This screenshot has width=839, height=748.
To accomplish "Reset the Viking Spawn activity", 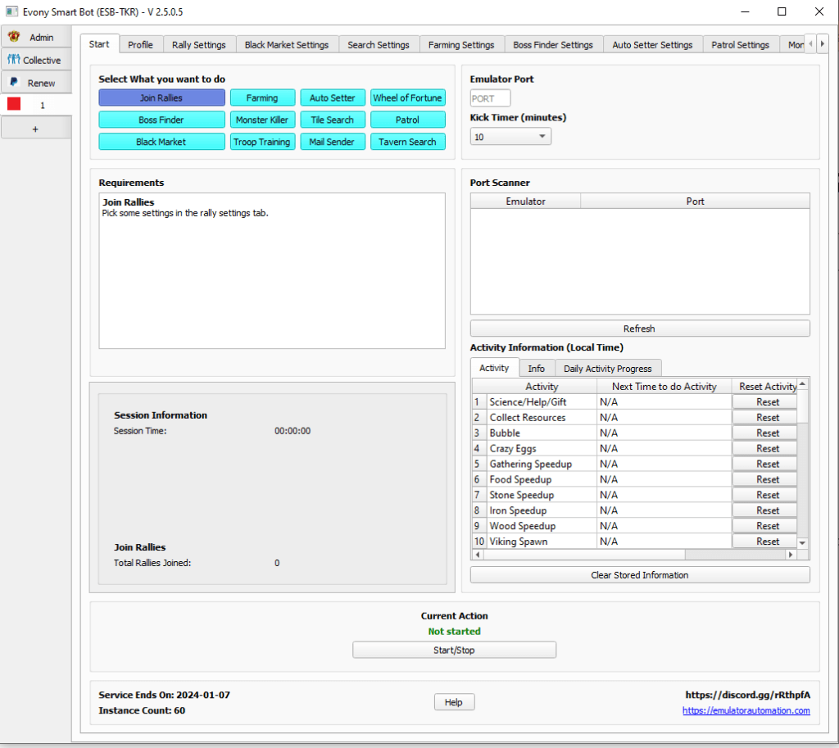I will (765, 542).
